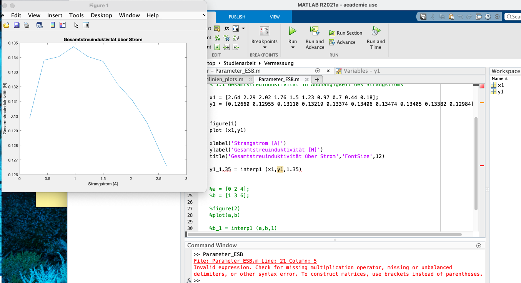Click the Help question mark icon
This screenshot has width=521, height=283.
click(488, 17)
